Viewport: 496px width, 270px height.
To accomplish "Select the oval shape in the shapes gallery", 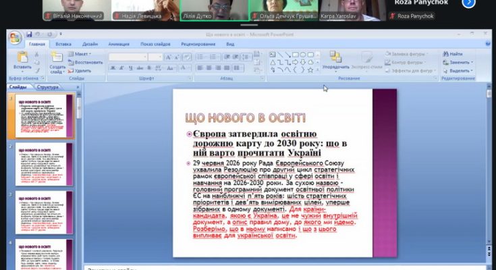I will (x=303, y=55).
